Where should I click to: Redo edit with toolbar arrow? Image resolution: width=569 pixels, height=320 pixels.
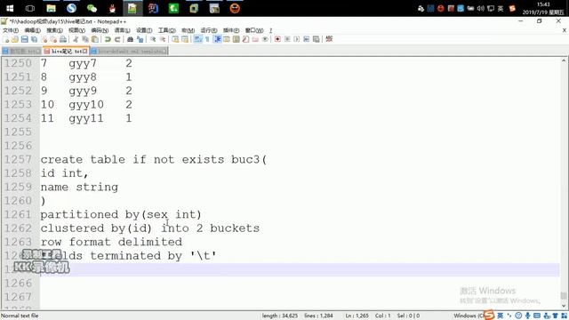point(117,39)
